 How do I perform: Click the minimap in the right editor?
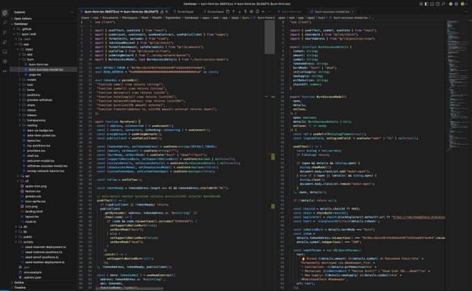pyautogui.click(x=456, y=84)
